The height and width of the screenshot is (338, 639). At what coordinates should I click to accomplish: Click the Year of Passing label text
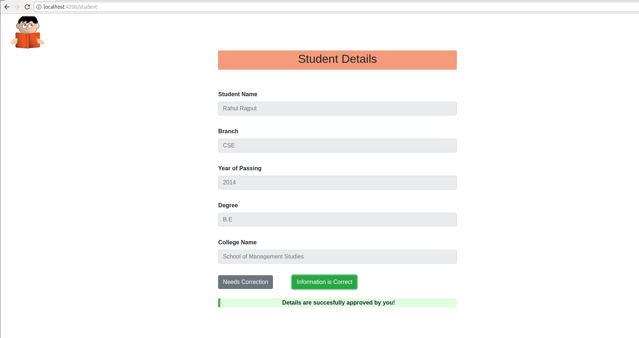[x=240, y=168]
